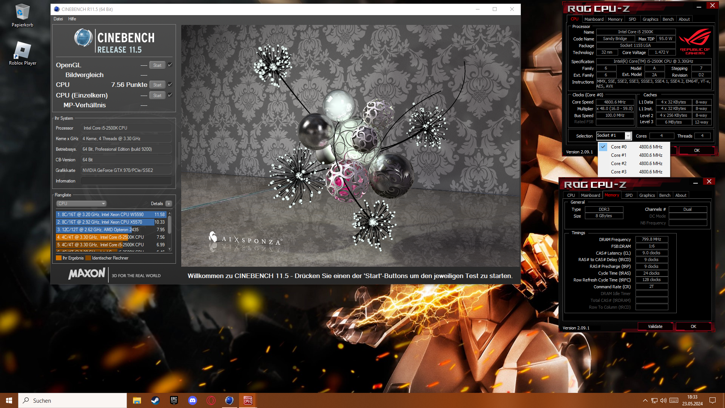Open File Explorer from the taskbar
Image resolution: width=725 pixels, height=408 pixels.
click(x=137, y=400)
